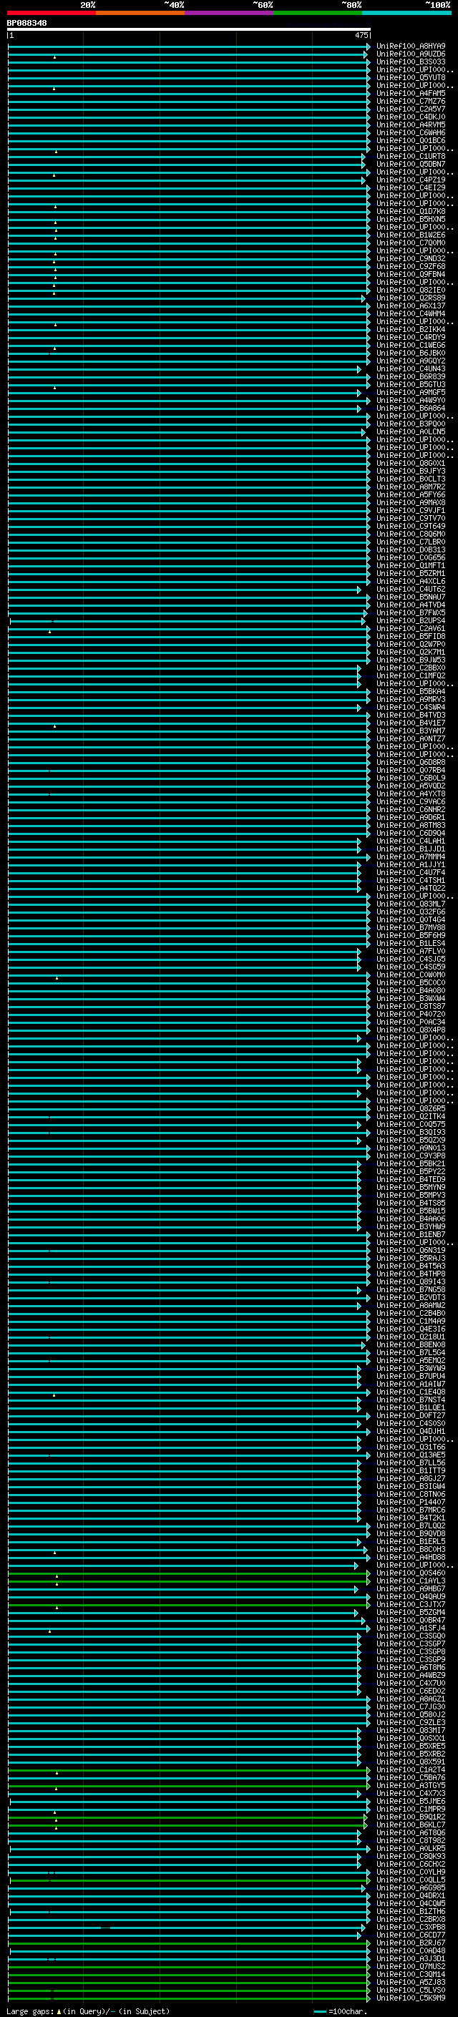Open the UniRef100_A9UZD6 hit
This screenshot has height=2017, width=458.
coord(411,54)
